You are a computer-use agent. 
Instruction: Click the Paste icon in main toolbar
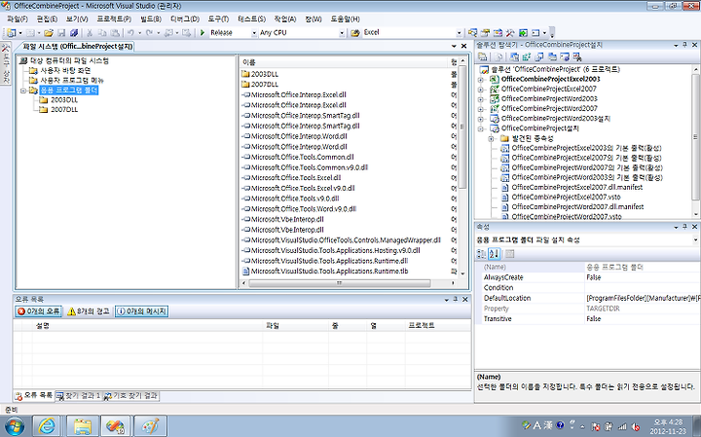coord(115,33)
